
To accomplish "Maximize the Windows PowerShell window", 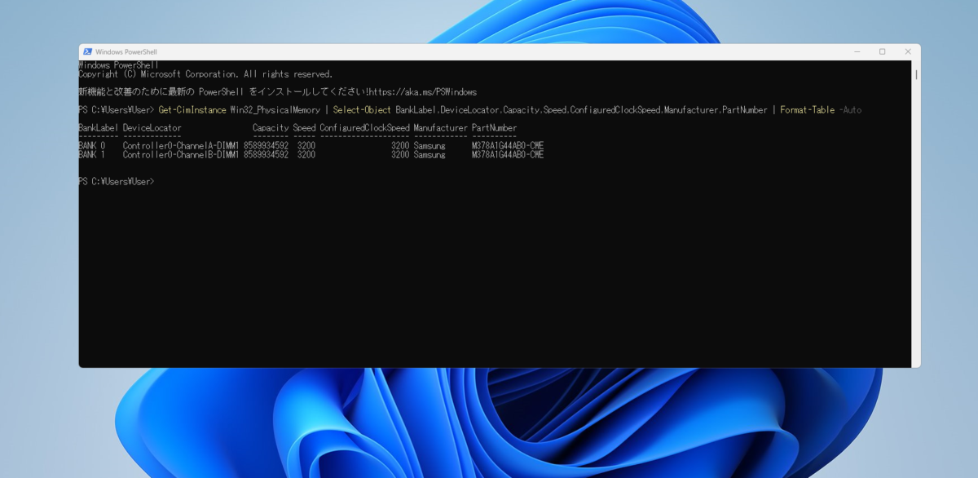I will coord(882,51).
